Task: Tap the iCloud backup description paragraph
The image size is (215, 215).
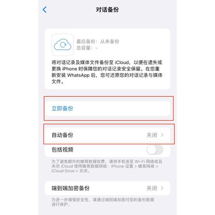Action: pos(107,72)
